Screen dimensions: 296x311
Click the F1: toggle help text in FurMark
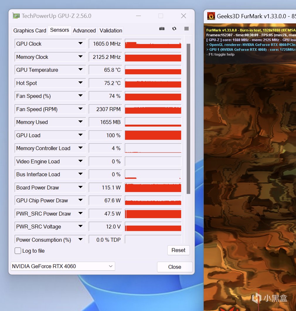point(220,54)
